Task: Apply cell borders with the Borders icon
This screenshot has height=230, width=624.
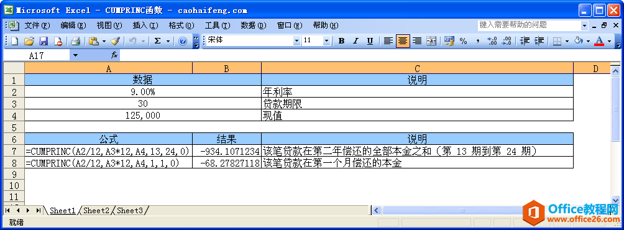Action: (x=557, y=41)
